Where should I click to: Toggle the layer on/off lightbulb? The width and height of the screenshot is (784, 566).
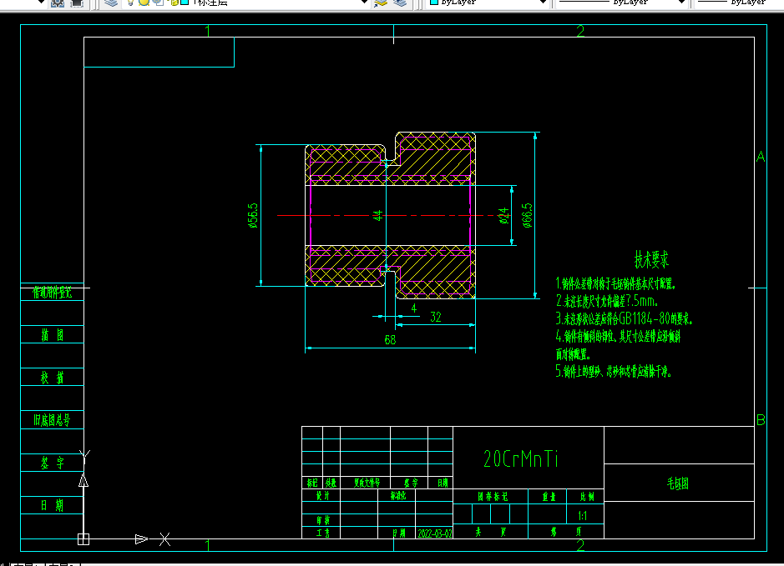(x=131, y=2)
